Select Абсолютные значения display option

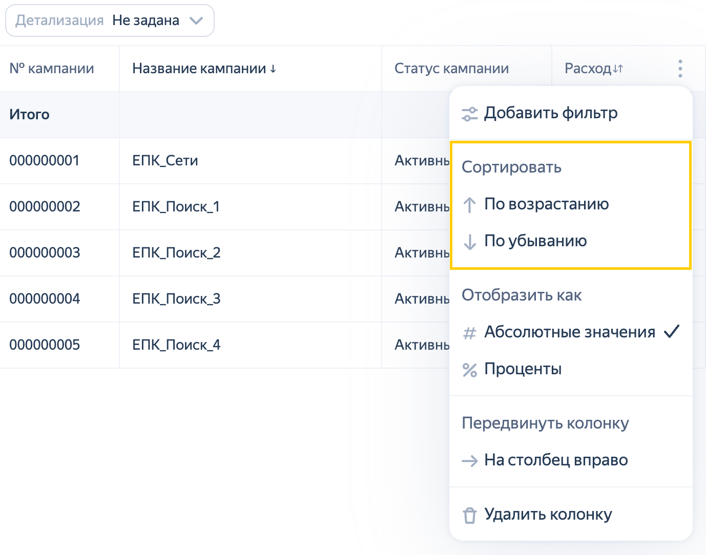tap(571, 332)
